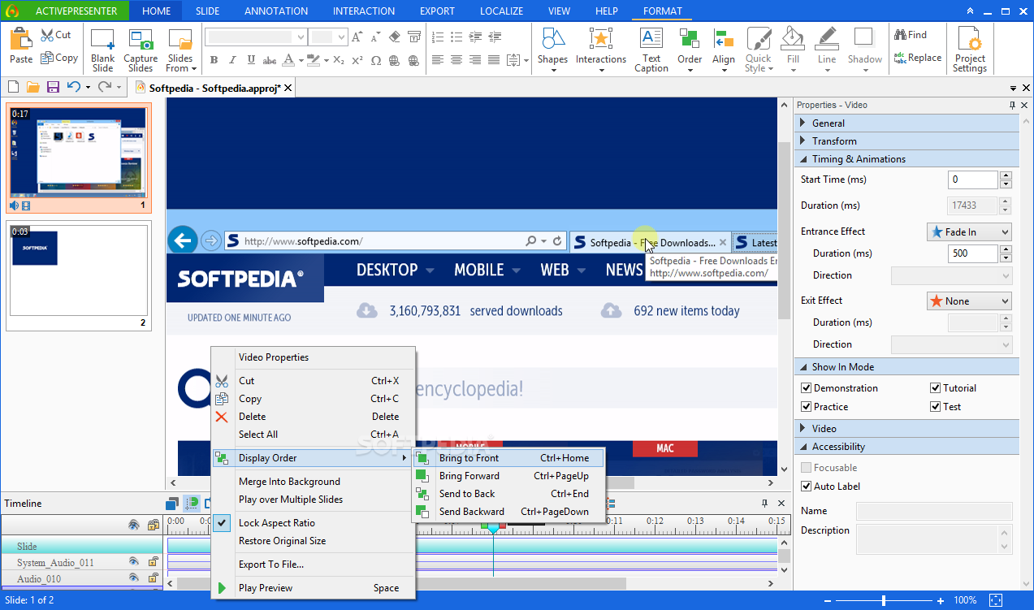Click the Replace button
Screen dimensions: 1034x610
pos(918,58)
